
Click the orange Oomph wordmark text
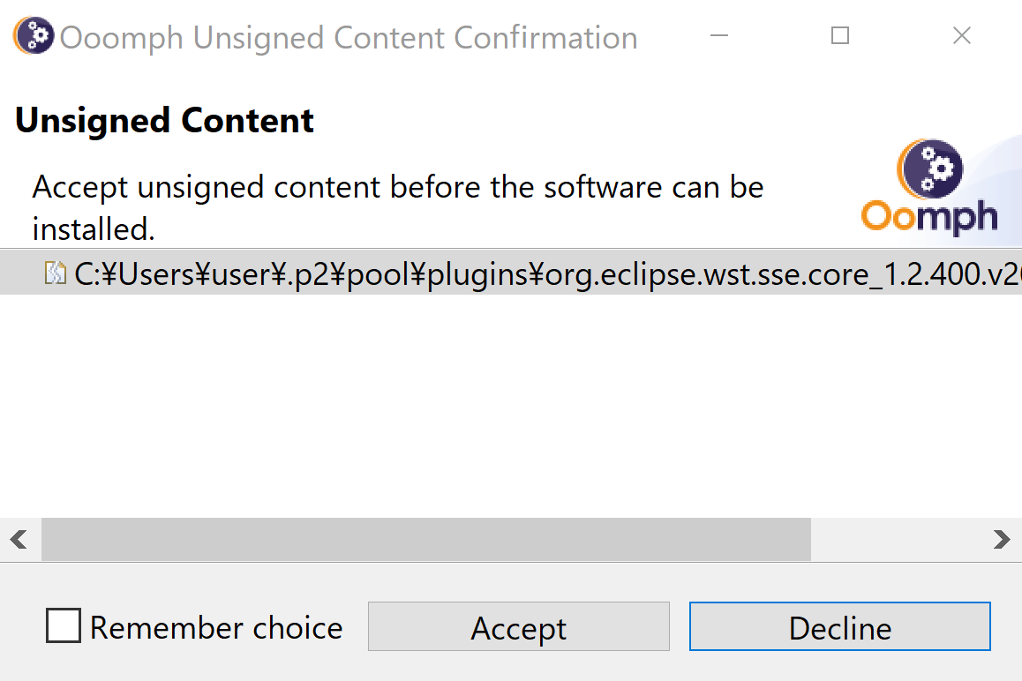pos(928,217)
